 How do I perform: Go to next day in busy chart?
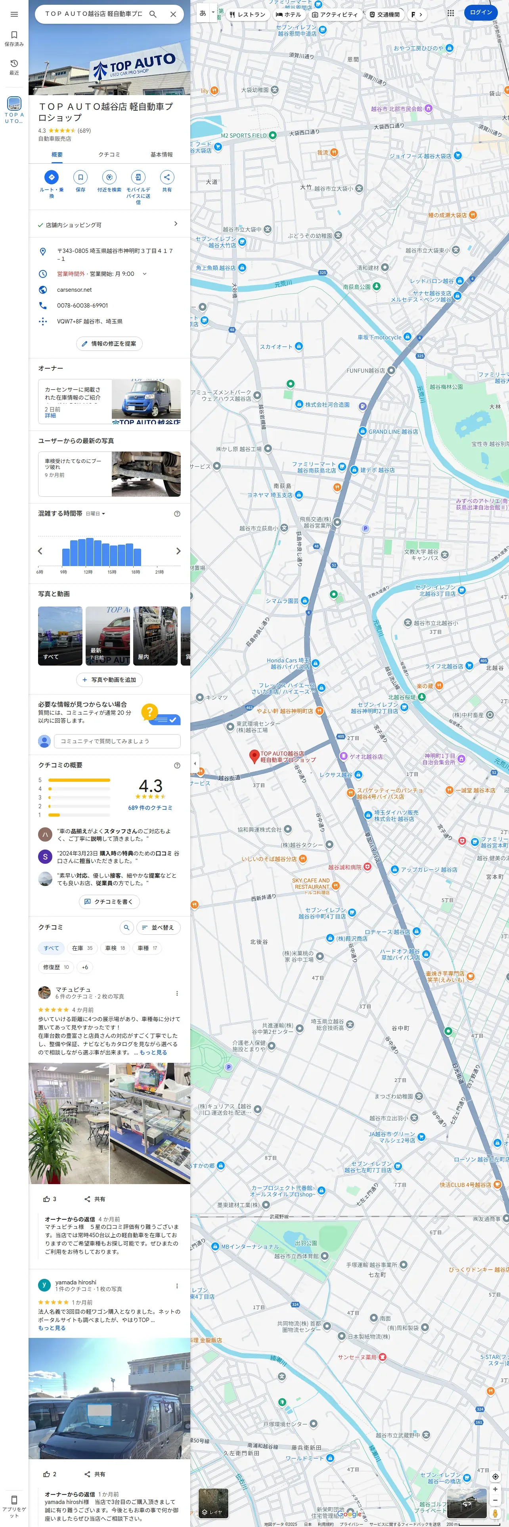click(178, 551)
